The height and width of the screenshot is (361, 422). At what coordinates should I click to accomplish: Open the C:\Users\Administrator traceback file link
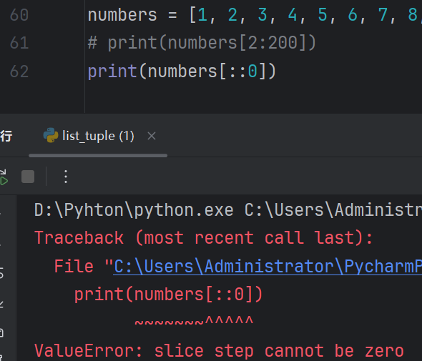pyautogui.click(x=268, y=267)
